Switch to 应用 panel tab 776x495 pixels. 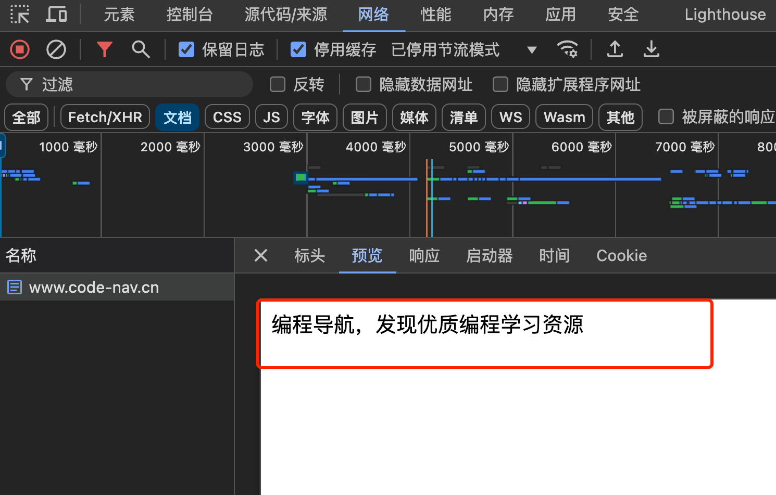coord(561,15)
